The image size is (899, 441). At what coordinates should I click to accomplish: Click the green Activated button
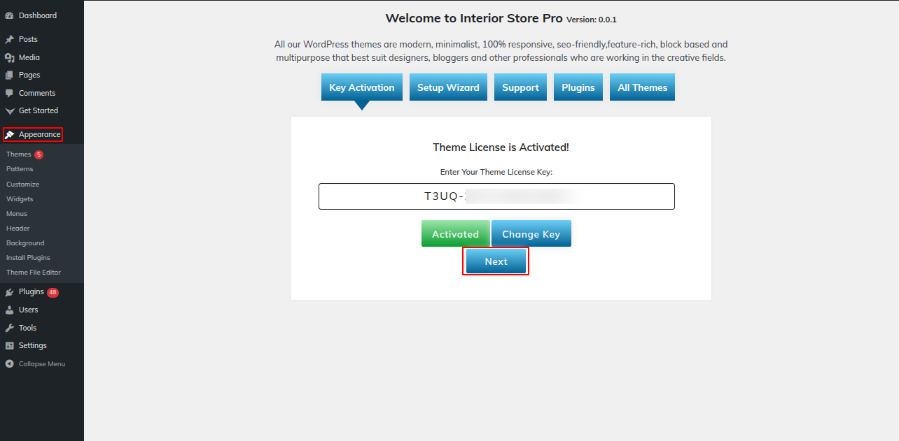click(x=455, y=234)
